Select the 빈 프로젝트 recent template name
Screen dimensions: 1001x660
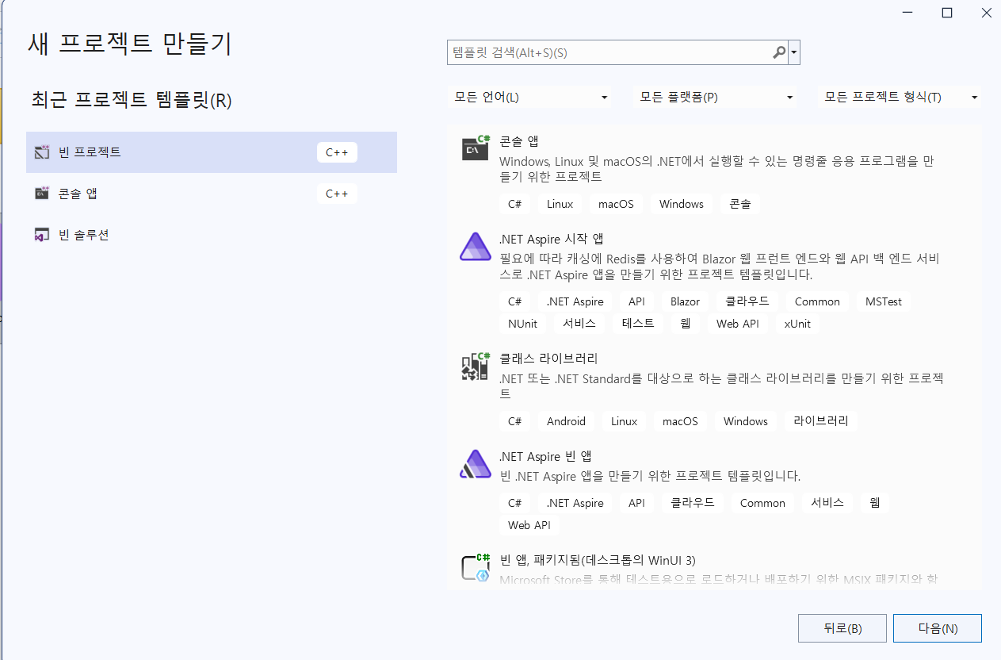[90, 152]
